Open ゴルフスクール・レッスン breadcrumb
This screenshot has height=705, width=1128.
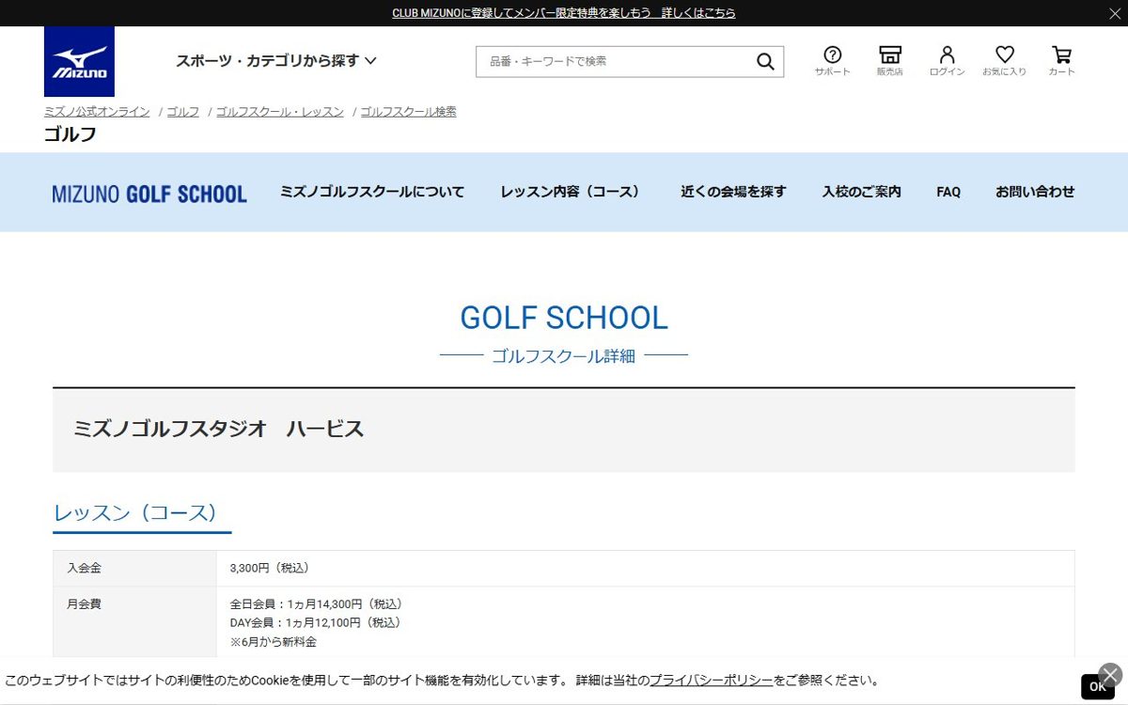pos(280,112)
